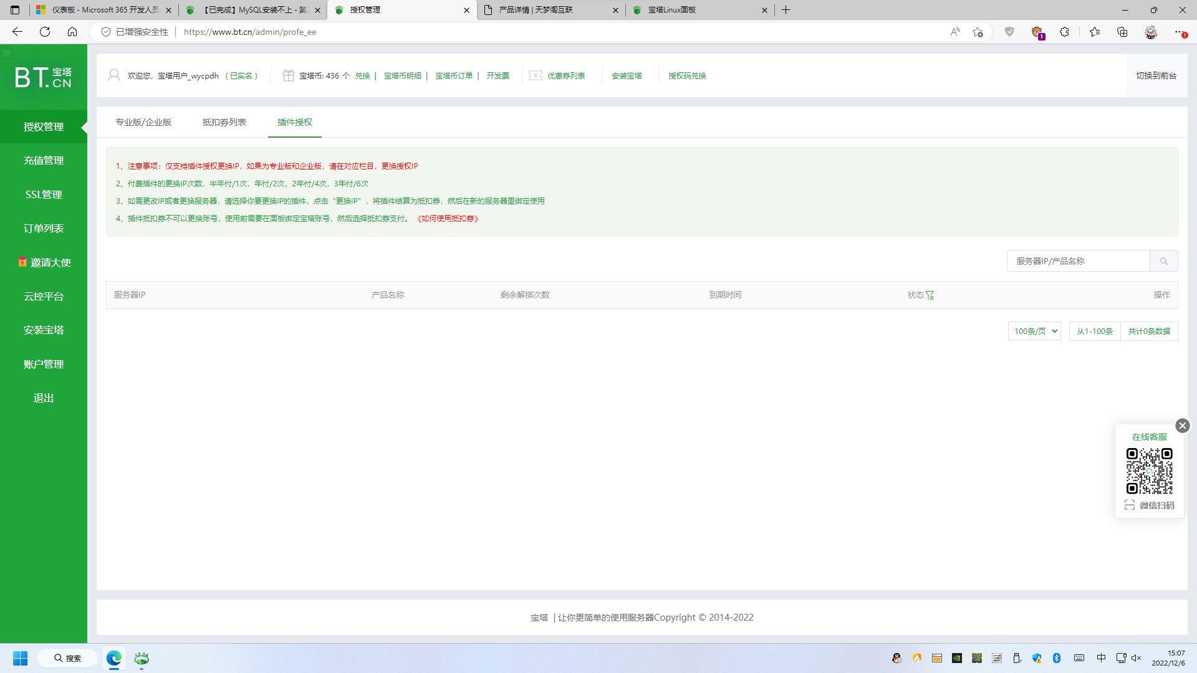The width and height of the screenshot is (1197, 673).
Task: Click the read aloud icon in the address bar
Action: click(955, 32)
